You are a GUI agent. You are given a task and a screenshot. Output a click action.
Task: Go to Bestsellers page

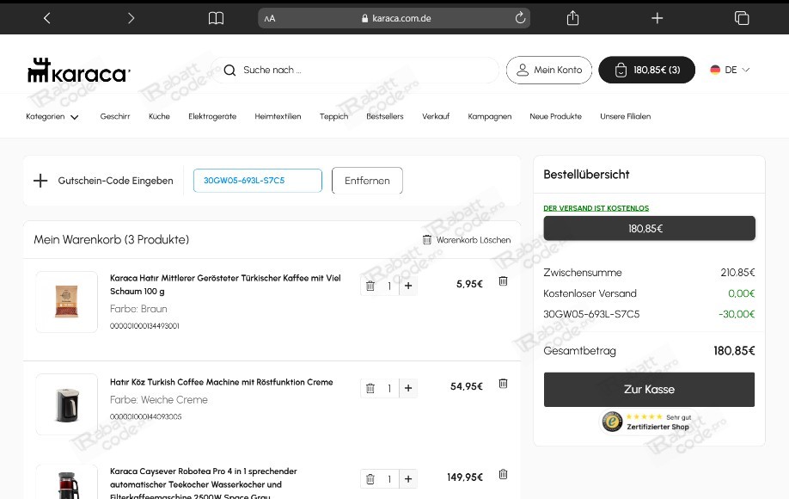pyautogui.click(x=385, y=116)
